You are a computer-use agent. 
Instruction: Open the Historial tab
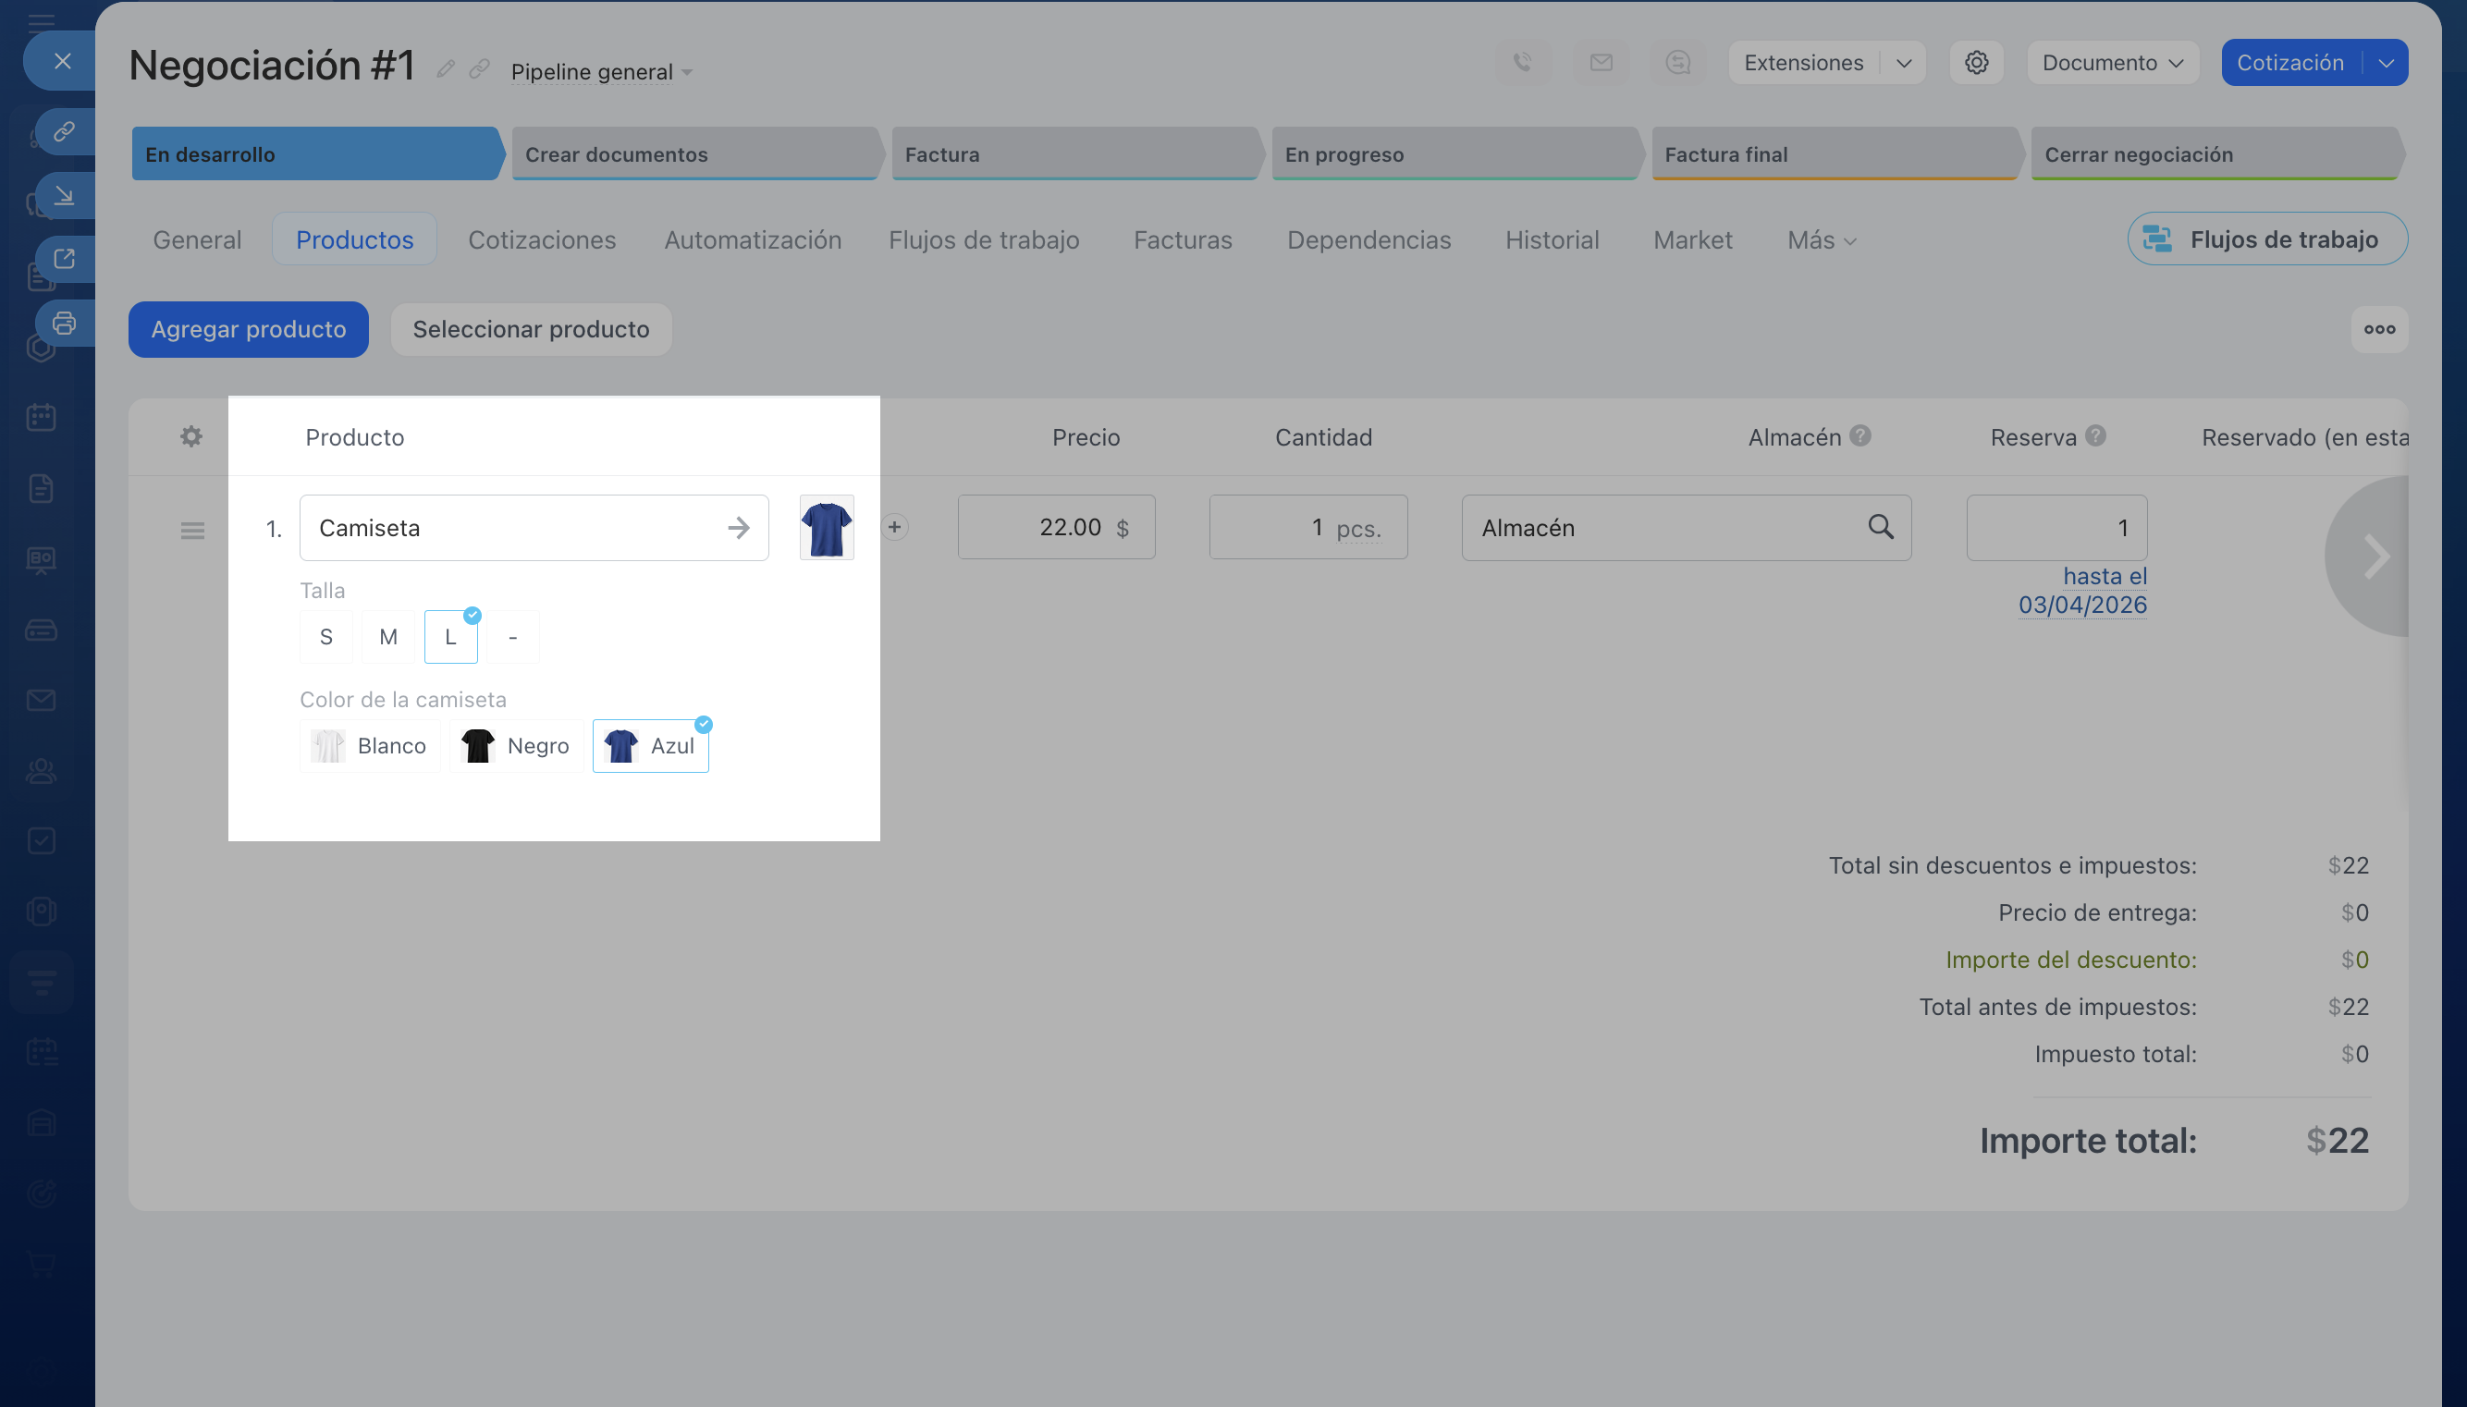coord(1552,240)
